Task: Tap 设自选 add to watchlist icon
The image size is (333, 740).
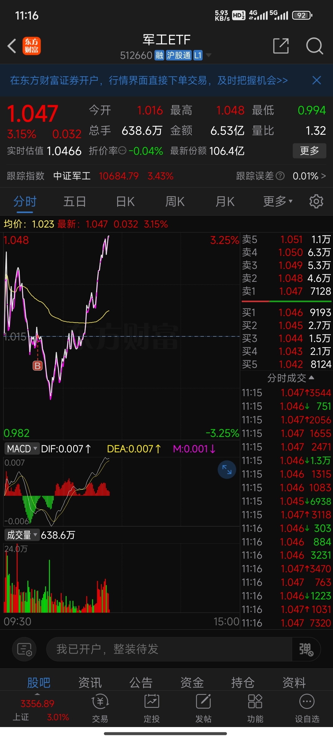Action: (x=307, y=709)
